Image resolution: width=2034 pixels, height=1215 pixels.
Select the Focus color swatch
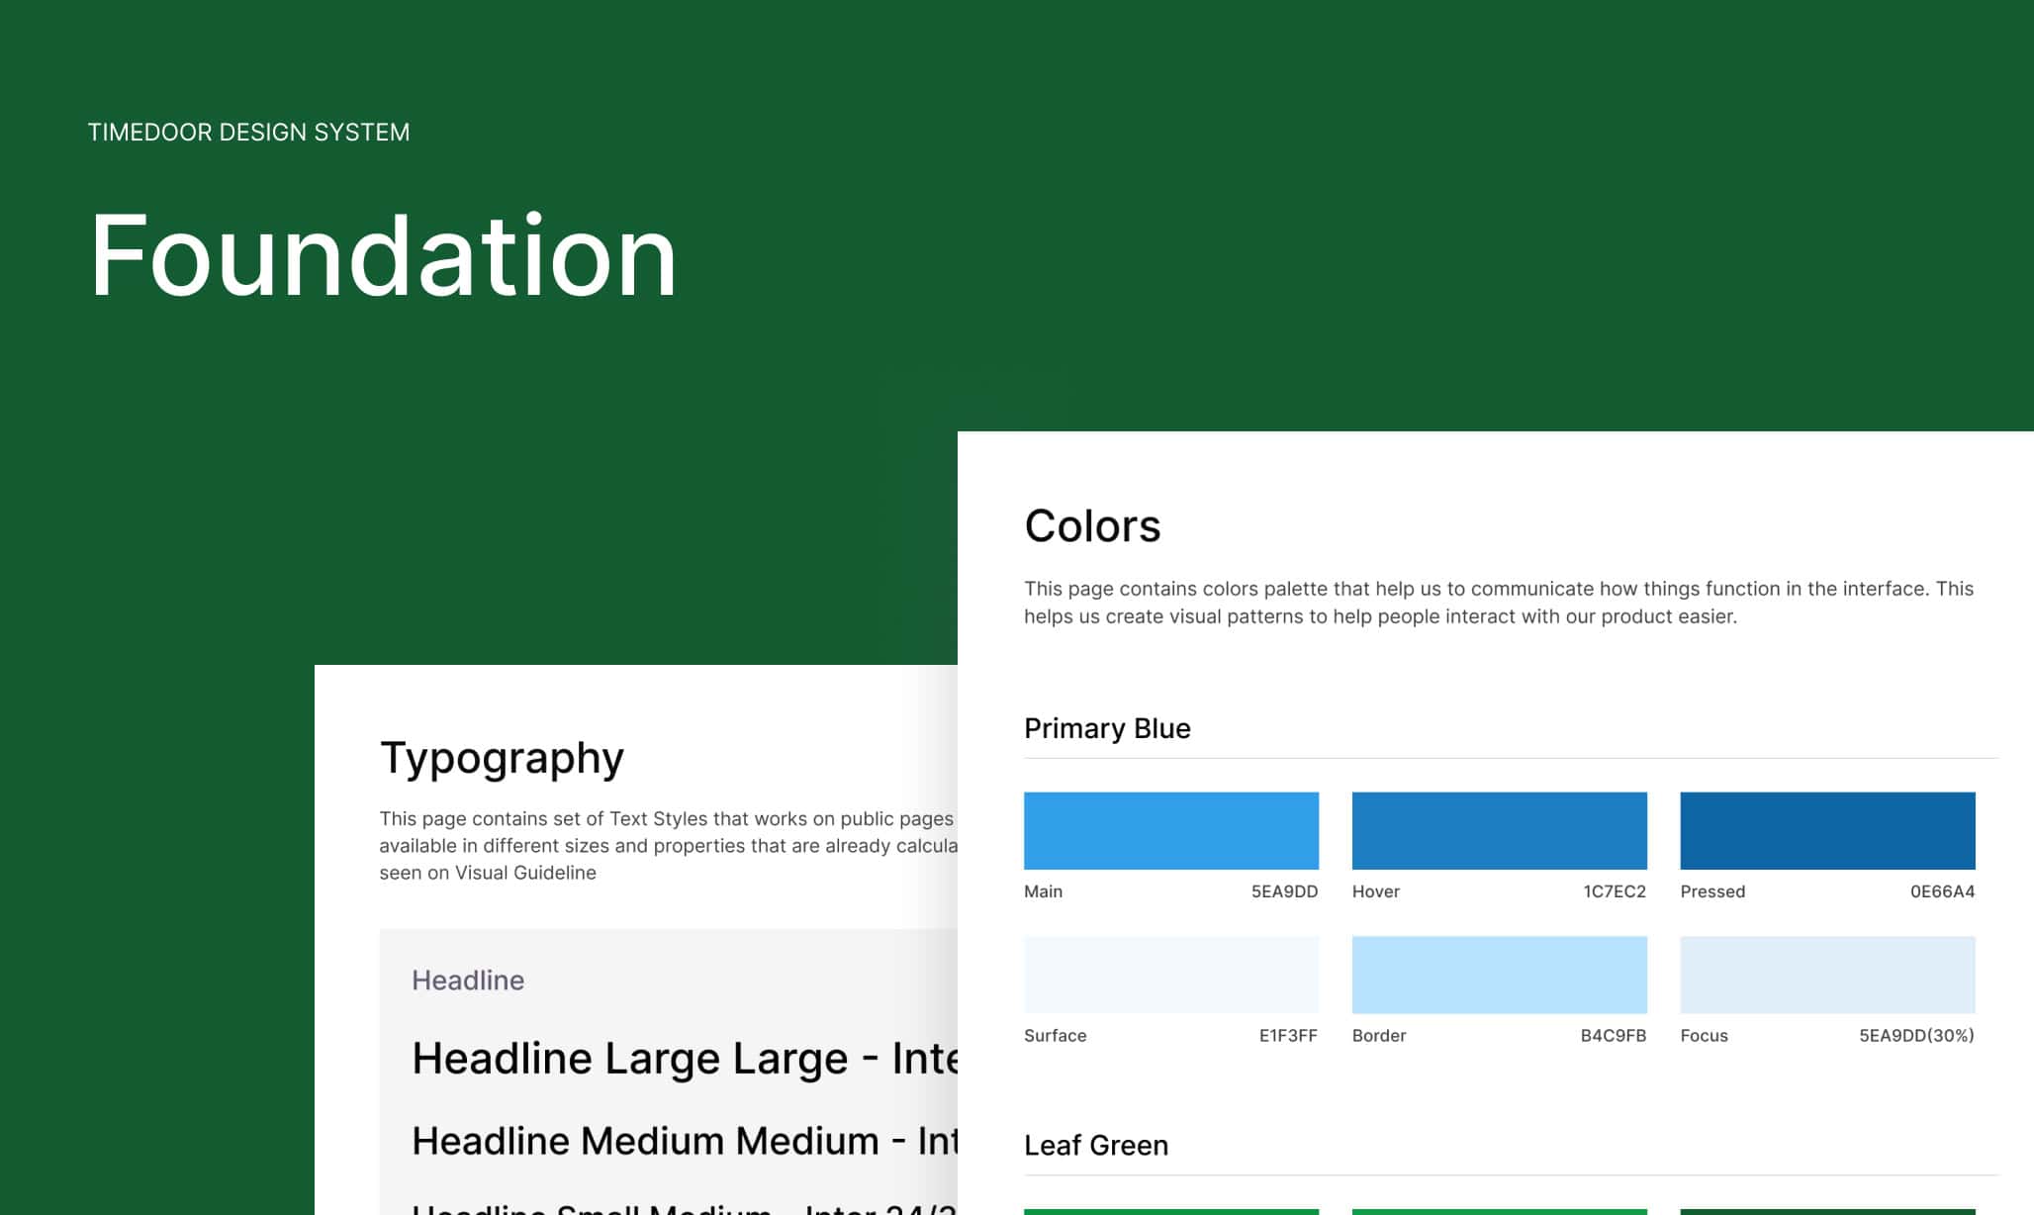click(1826, 974)
